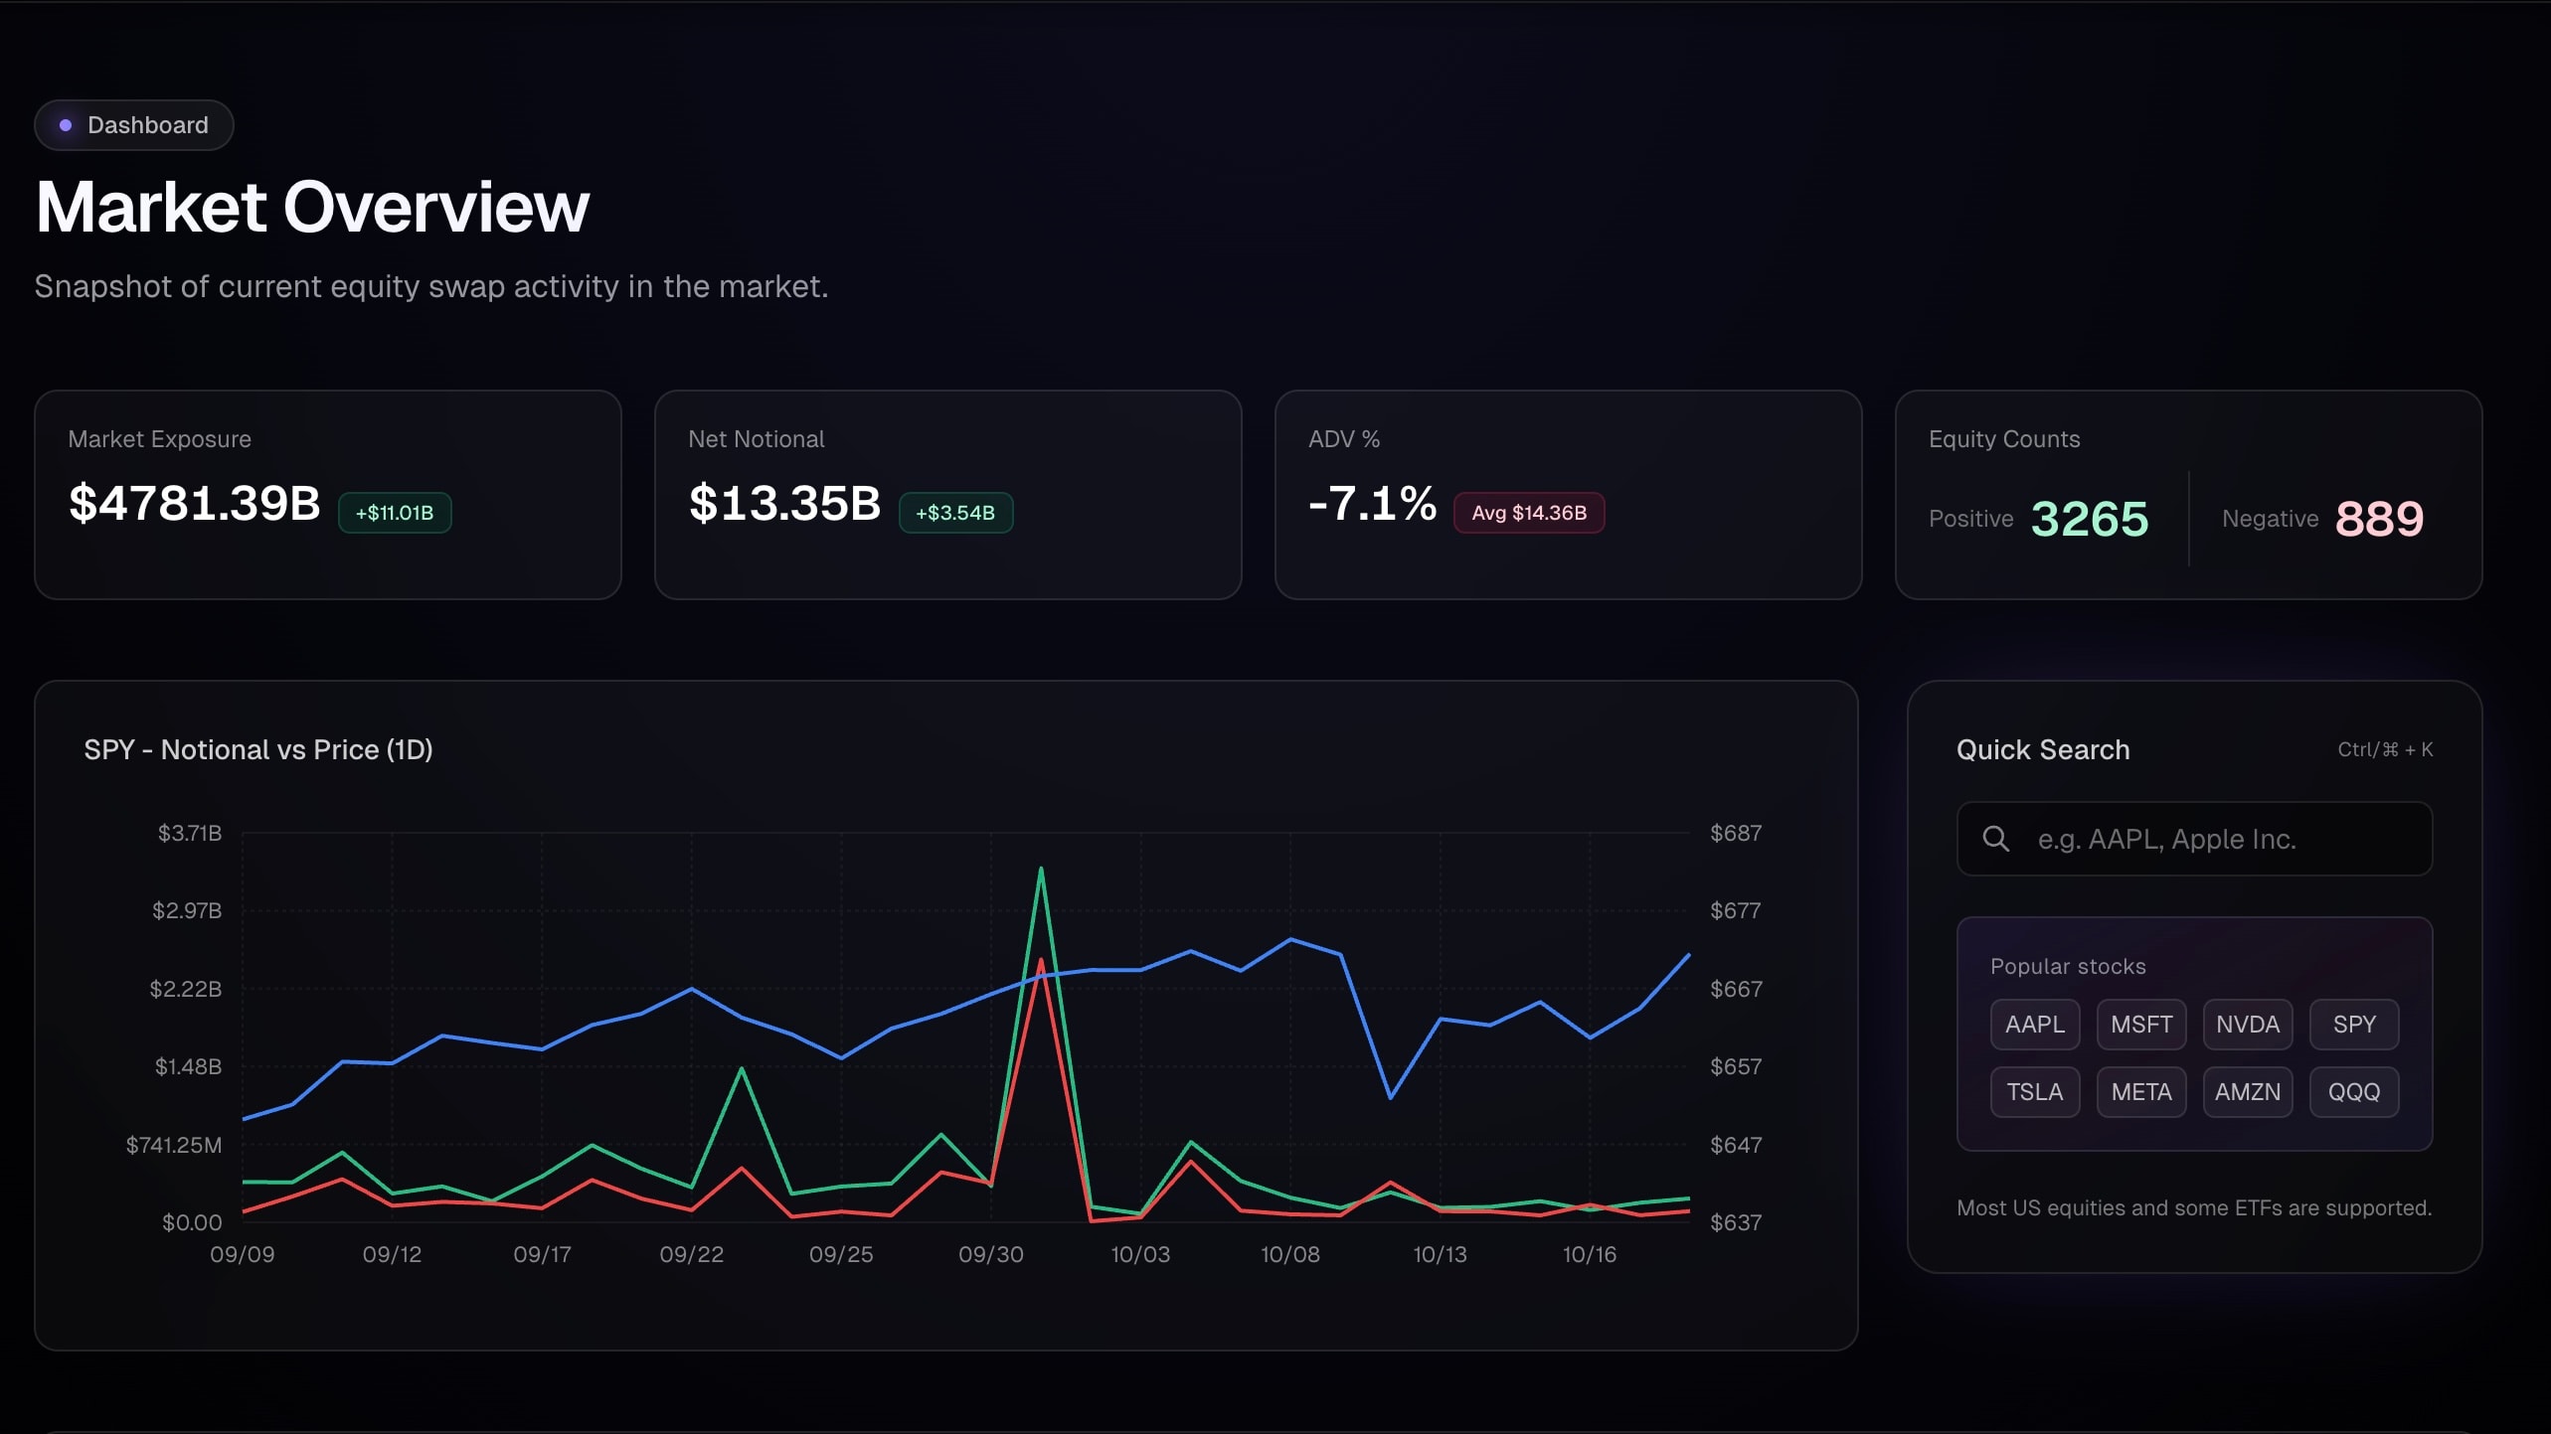The width and height of the screenshot is (2551, 1434).
Task: Click the Ctrl/⌘ + K shortcut hint
Action: 2385,749
